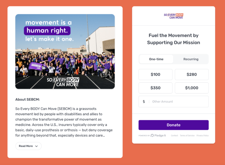Pick the $350 donation amount
225x165 pixels.
pos(155,88)
